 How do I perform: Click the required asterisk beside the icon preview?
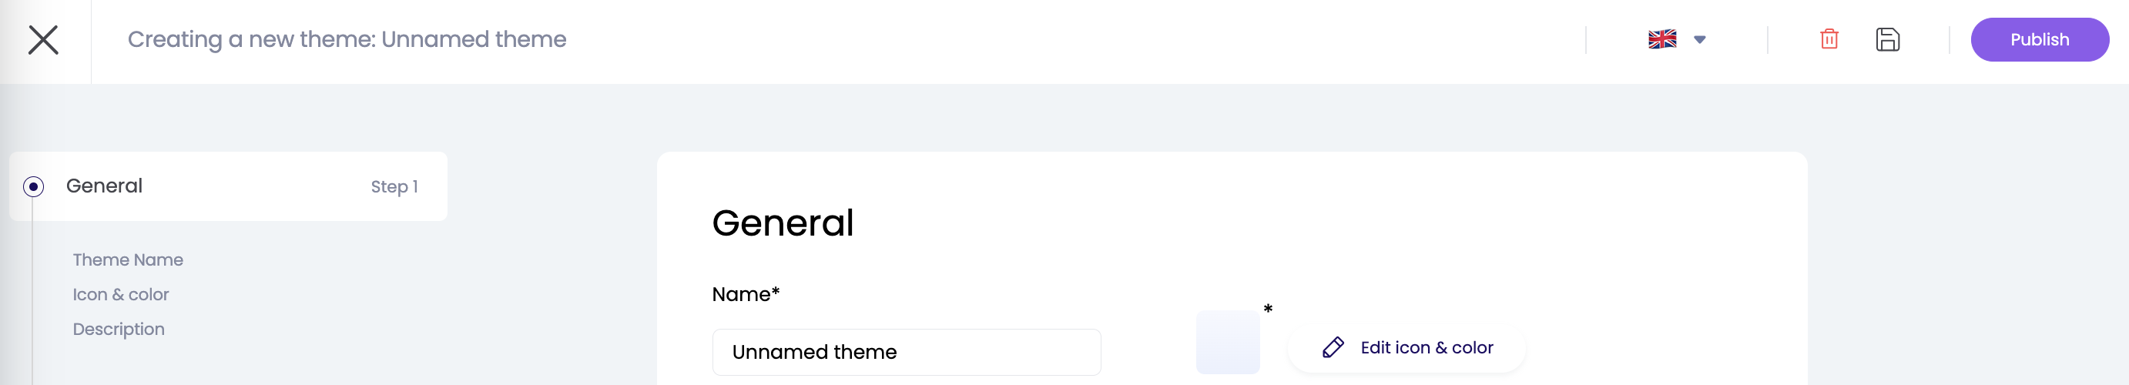(1268, 309)
